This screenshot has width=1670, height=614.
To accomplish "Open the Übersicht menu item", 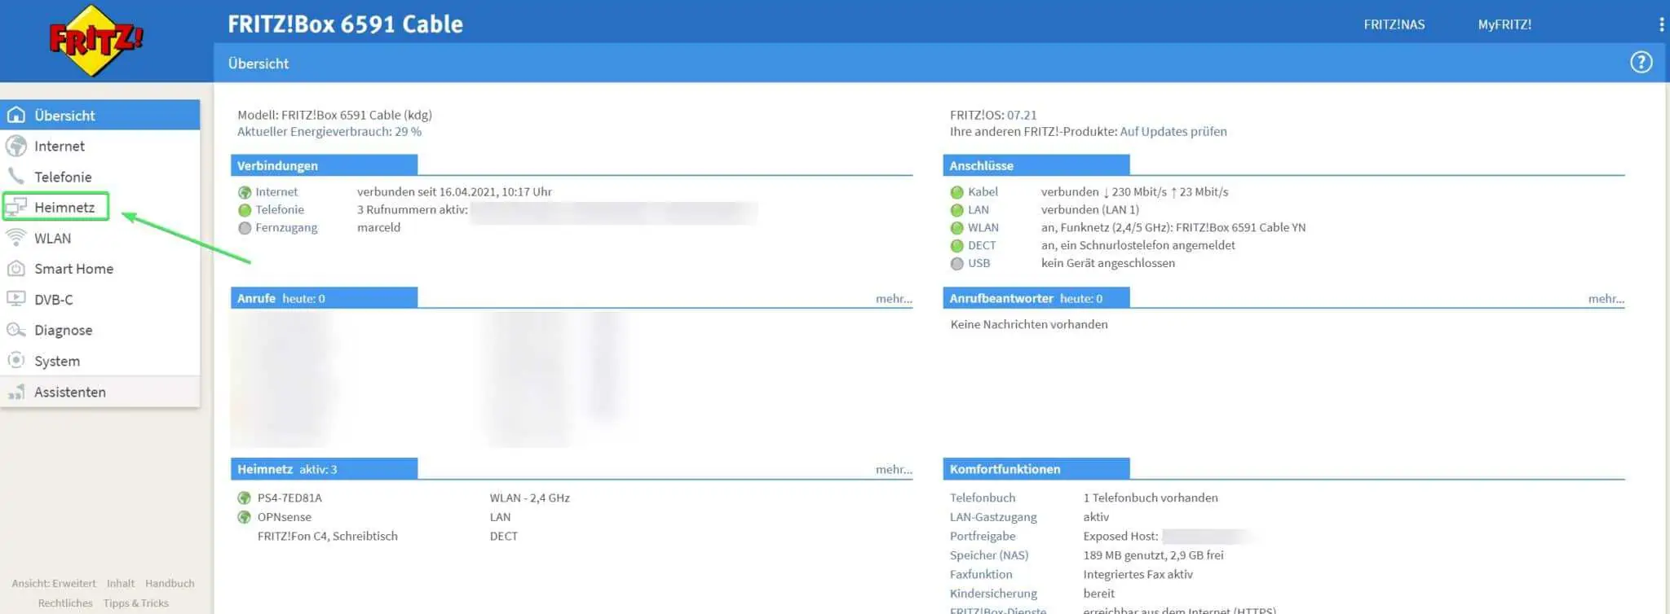I will tap(100, 115).
